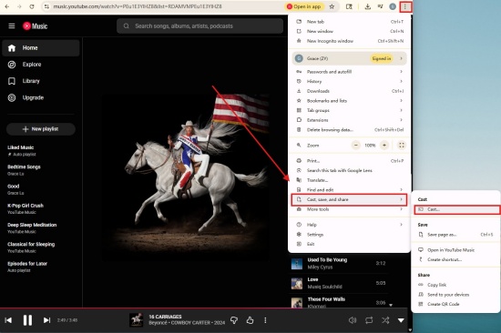Select Create QR Code
501x333 pixels.
pyautogui.click(x=456, y=304)
